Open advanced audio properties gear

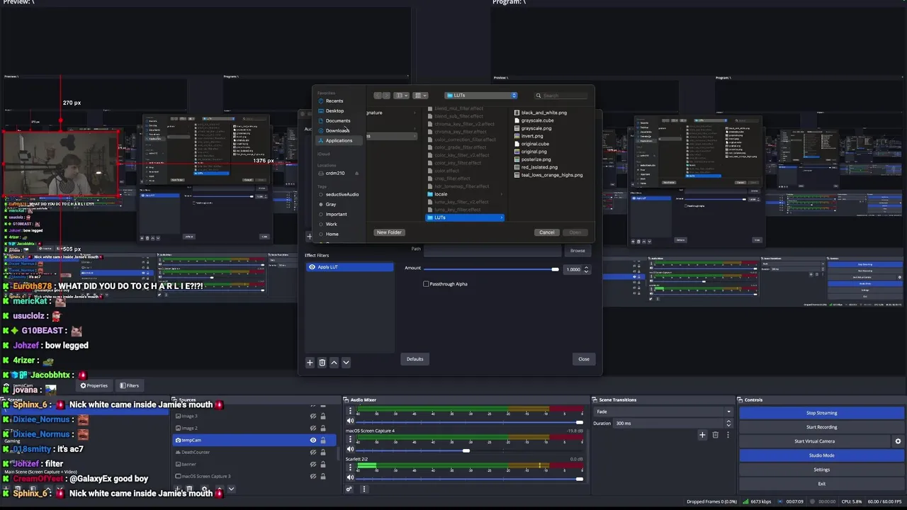349,489
